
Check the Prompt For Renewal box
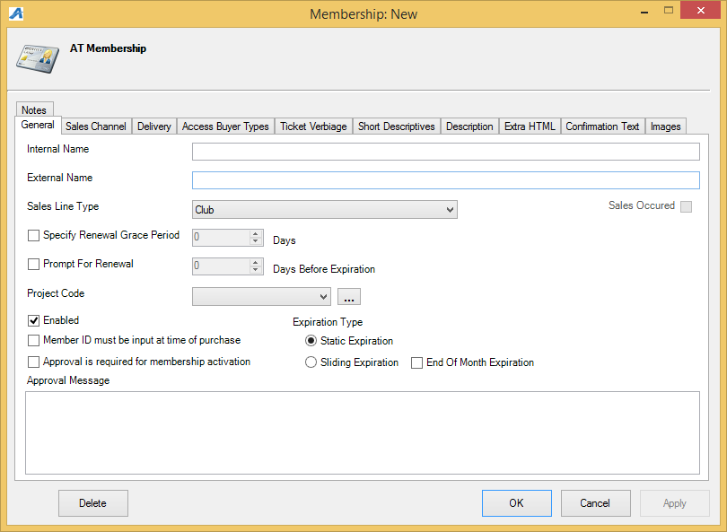33,264
